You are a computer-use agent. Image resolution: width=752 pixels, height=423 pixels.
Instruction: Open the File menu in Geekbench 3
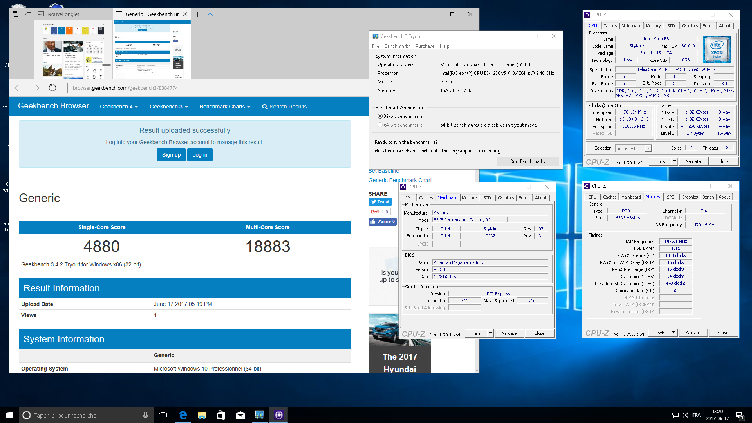click(x=376, y=46)
